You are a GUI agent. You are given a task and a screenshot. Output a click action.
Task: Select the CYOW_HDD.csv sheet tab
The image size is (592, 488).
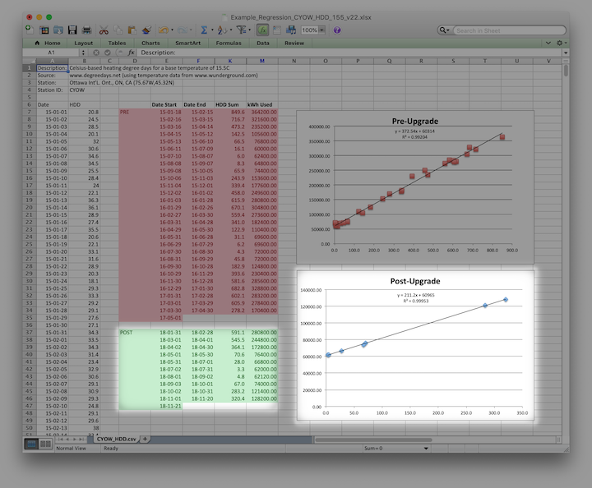pyautogui.click(x=115, y=439)
